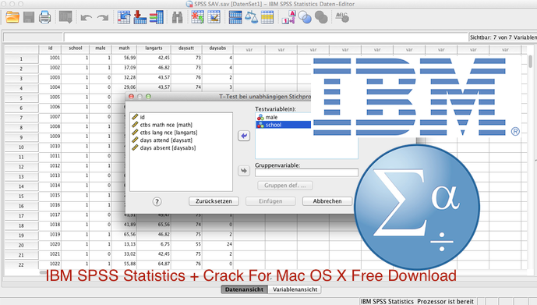
Task: Click the id cell '1001'
Action: pyautogui.click(x=50, y=58)
